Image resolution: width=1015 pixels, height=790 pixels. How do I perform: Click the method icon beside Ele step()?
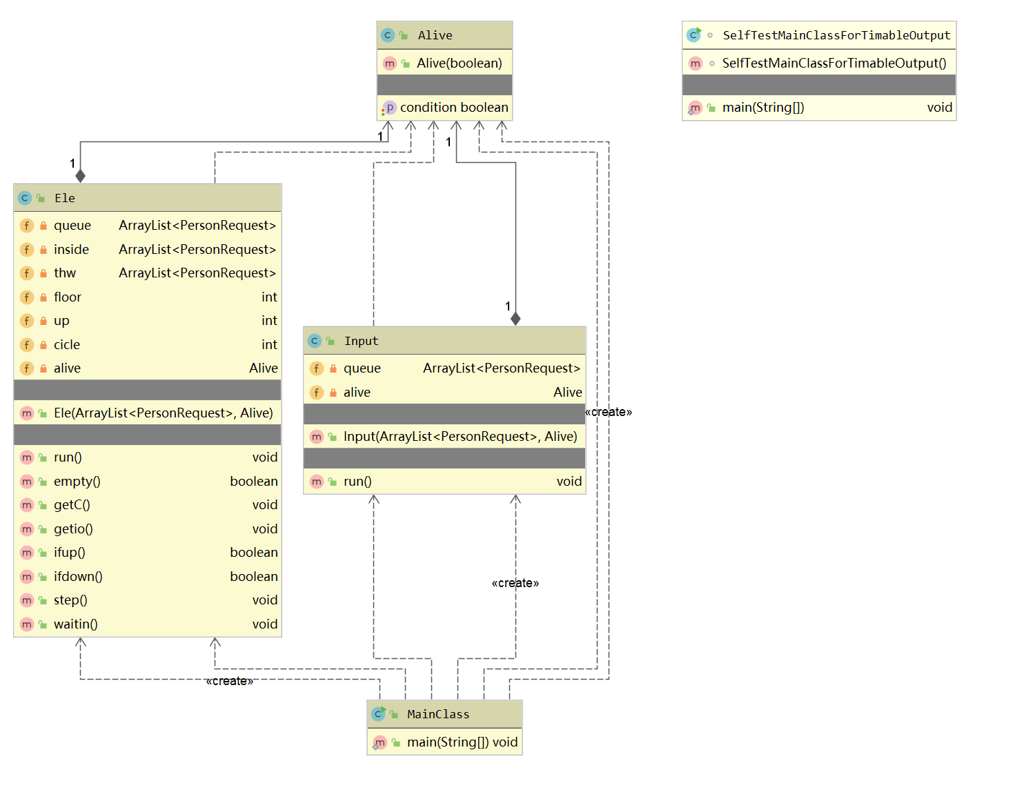pos(27,600)
